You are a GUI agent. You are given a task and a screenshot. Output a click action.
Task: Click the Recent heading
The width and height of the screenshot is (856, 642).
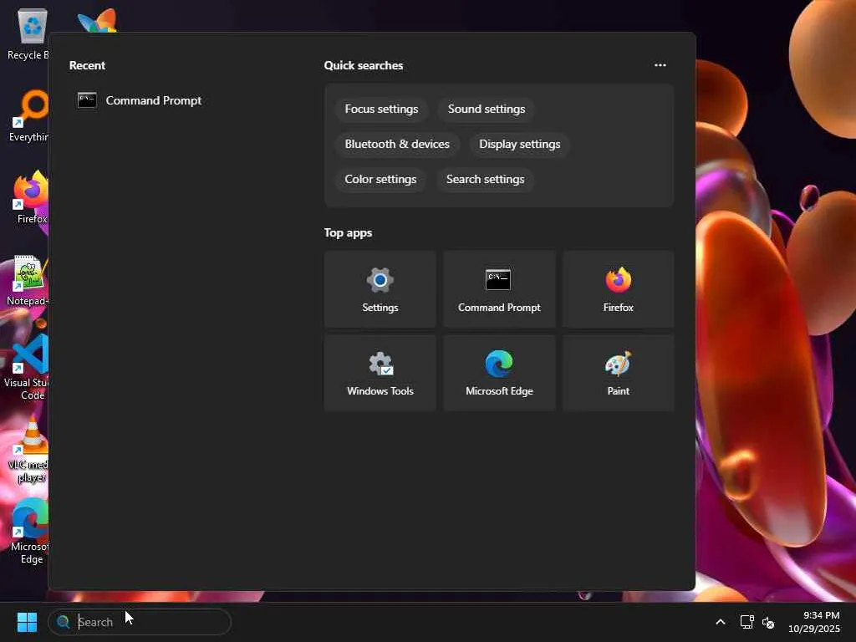(87, 65)
